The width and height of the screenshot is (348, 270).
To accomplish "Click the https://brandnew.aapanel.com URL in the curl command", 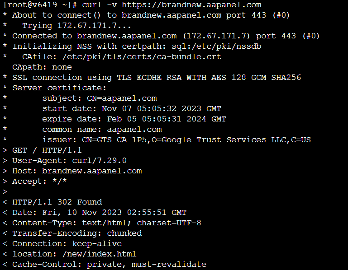I will (191, 5).
